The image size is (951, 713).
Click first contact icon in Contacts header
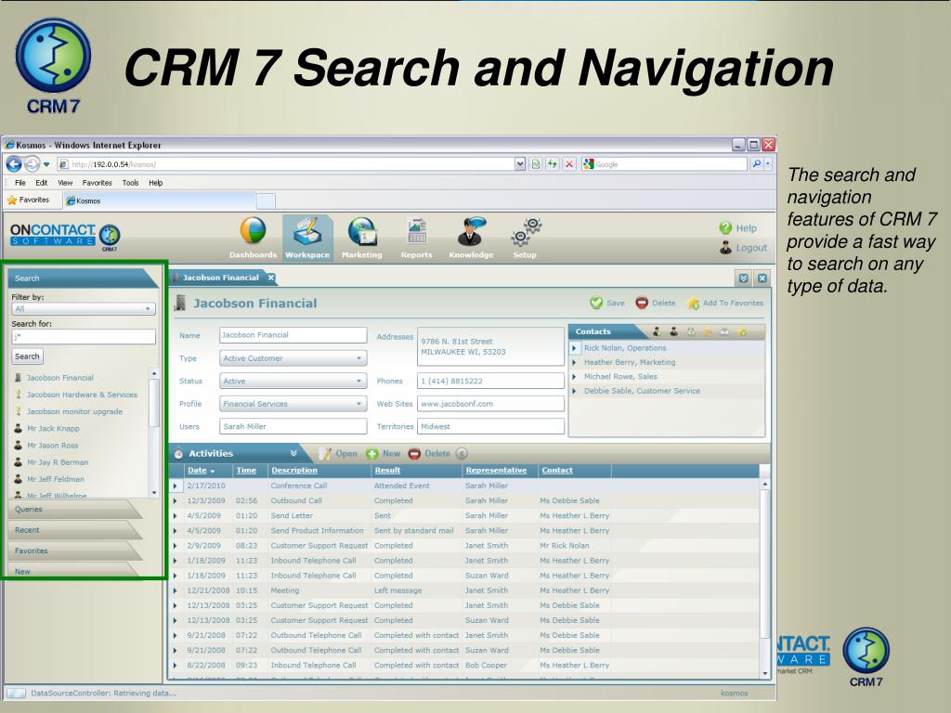pyautogui.click(x=657, y=331)
